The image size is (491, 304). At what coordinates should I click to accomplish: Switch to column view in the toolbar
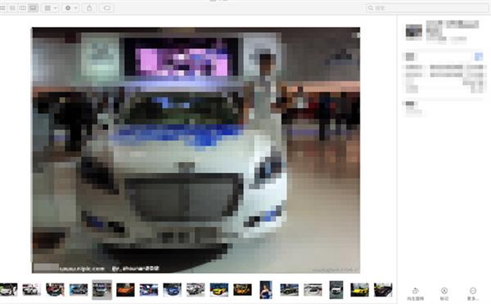click(23, 8)
